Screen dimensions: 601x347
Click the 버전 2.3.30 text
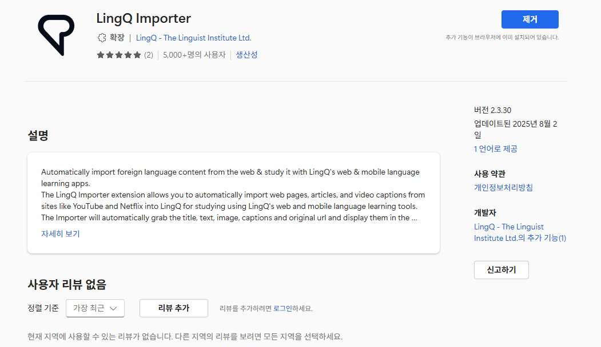pos(492,110)
